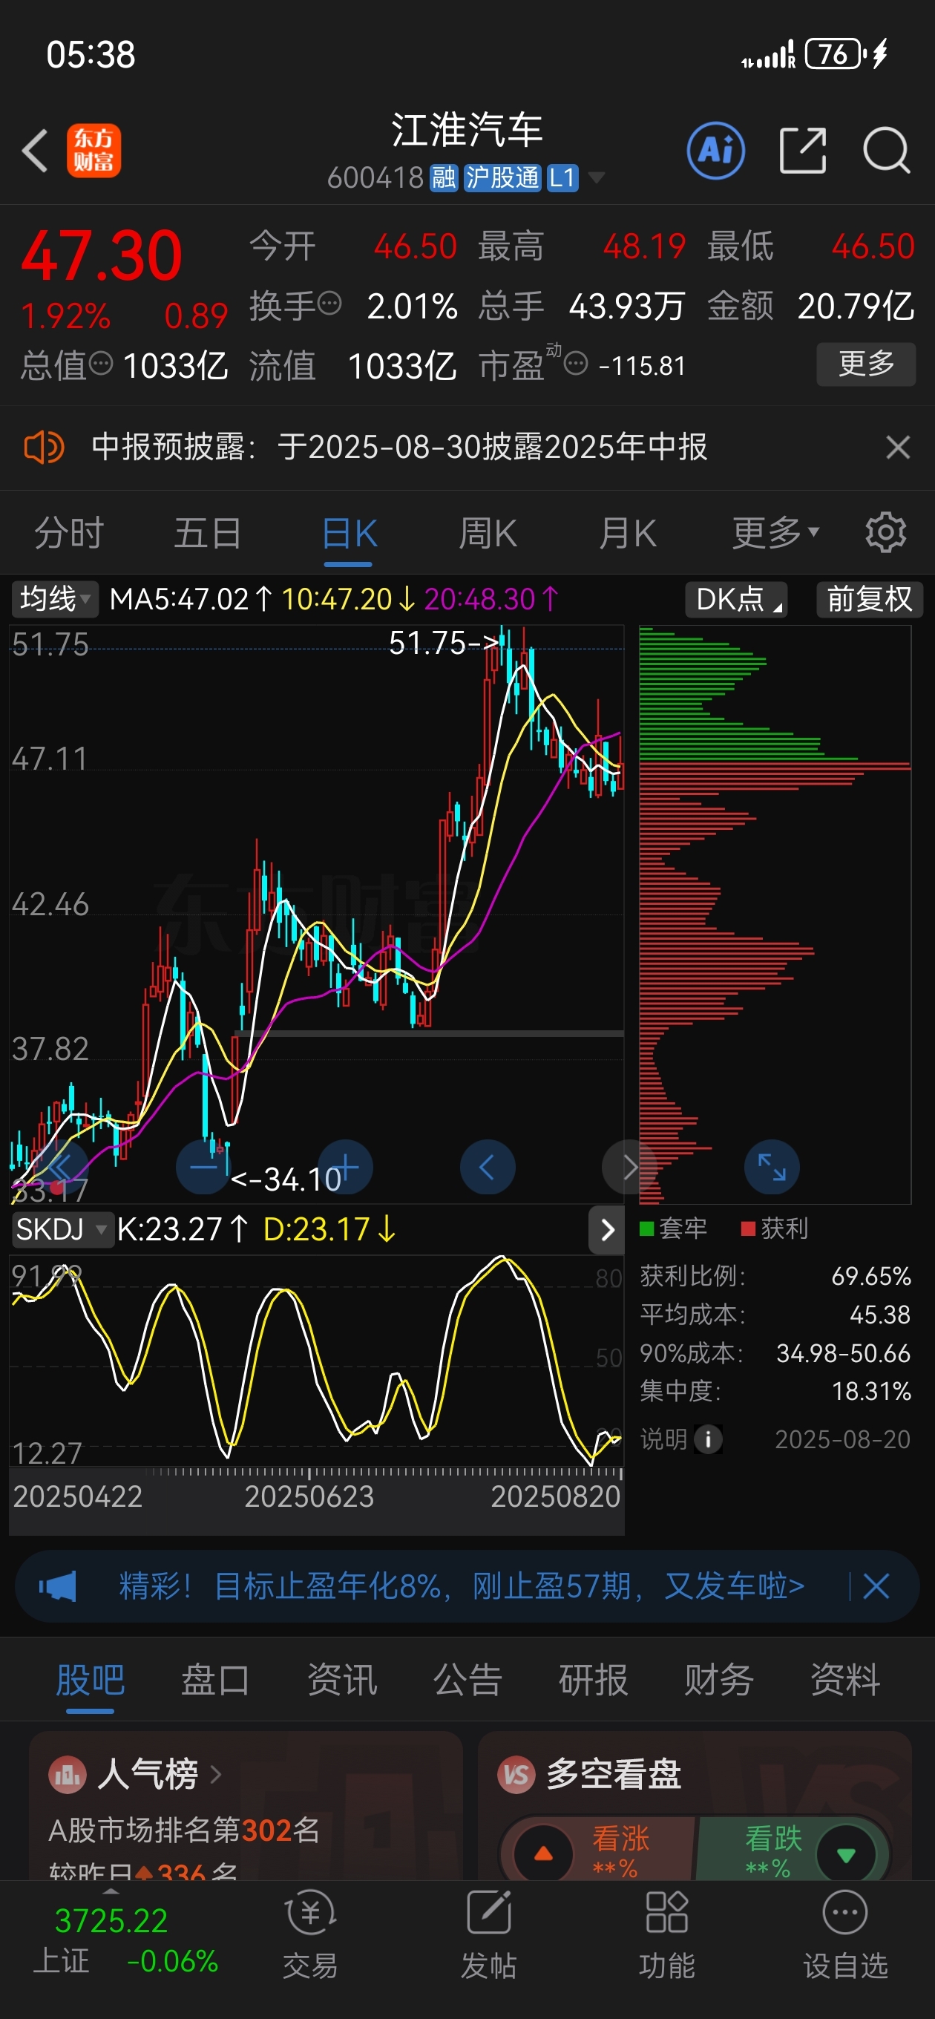The image size is (935, 2019).
Task: Vote 看涨 bullish arrow button
Action: 543,1853
